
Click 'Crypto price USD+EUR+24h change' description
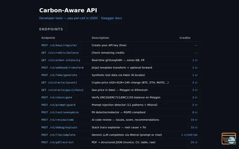(x=130, y=83)
